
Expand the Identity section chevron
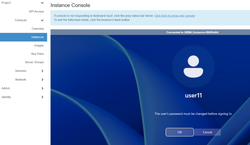pos(42,97)
